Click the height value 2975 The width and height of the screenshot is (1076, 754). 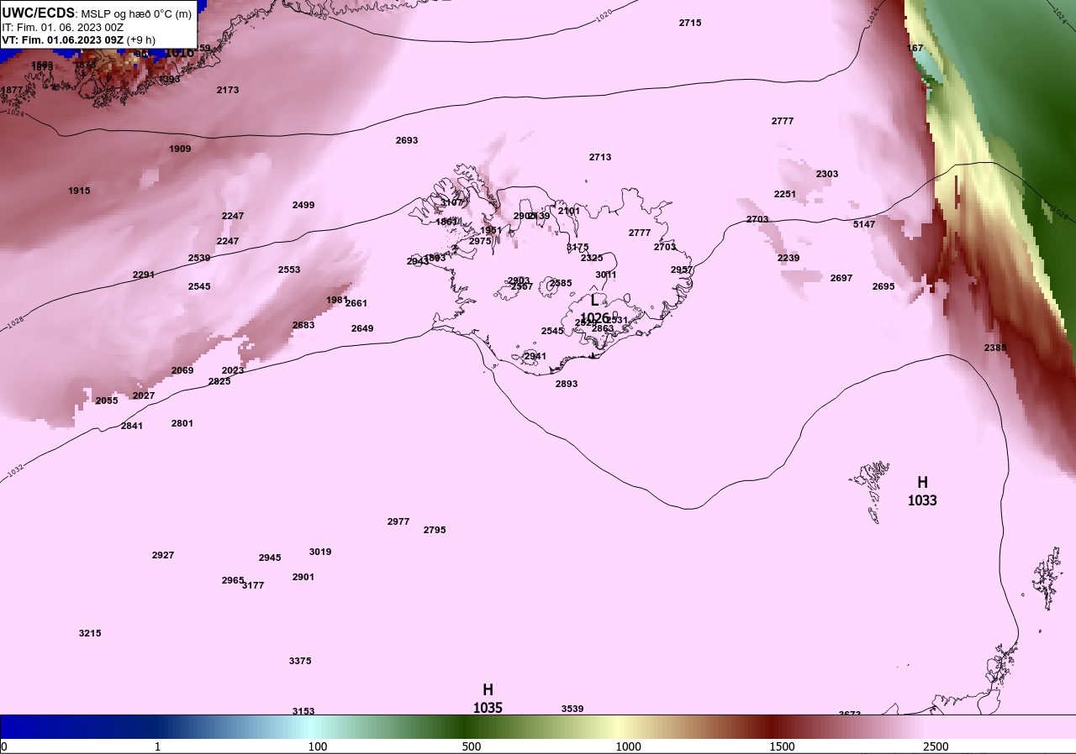[480, 241]
